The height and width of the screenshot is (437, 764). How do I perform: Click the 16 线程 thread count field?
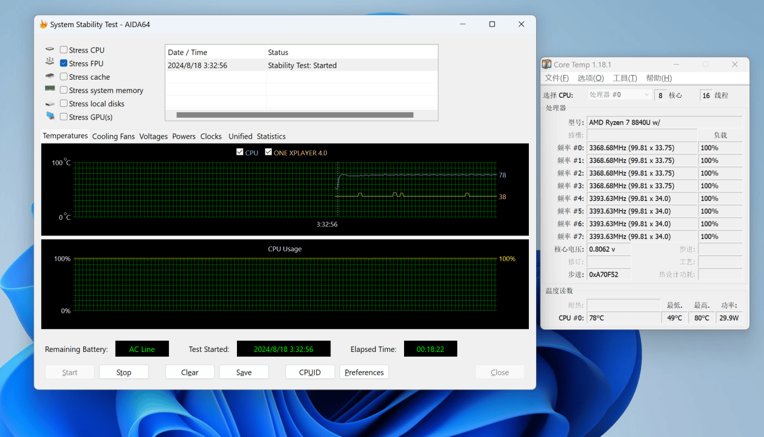706,95
